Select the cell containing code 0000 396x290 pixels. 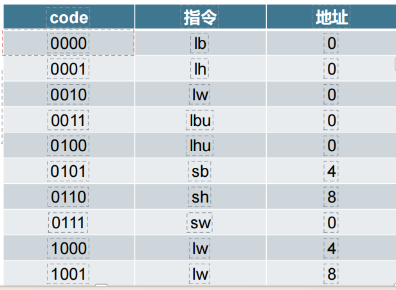(68, 43)
